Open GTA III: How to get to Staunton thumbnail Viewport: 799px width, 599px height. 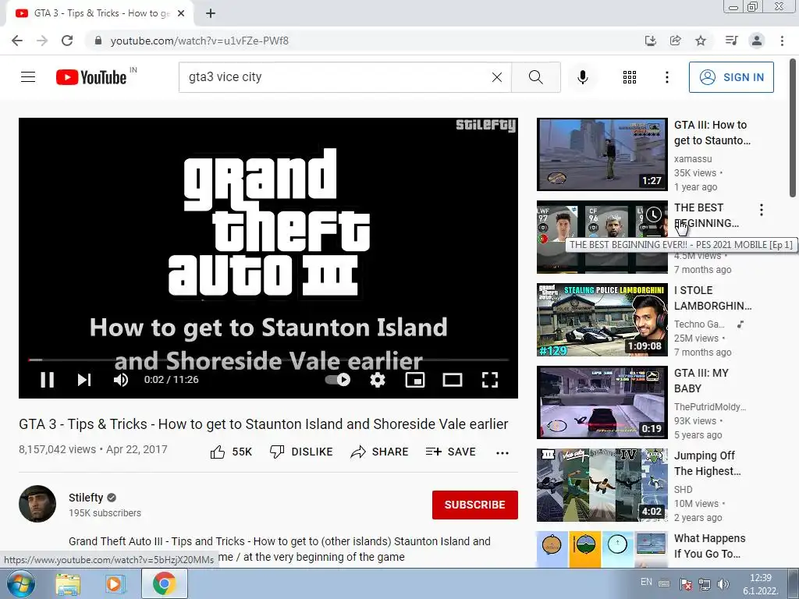pyautogui.click(x=602, y=154)
